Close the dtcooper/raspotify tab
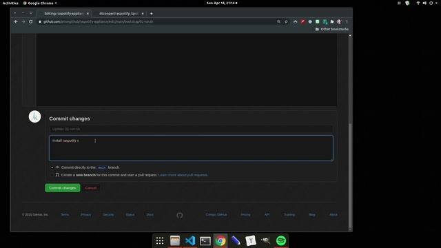This screenshot has width=441, height=248. coord(143,14)
